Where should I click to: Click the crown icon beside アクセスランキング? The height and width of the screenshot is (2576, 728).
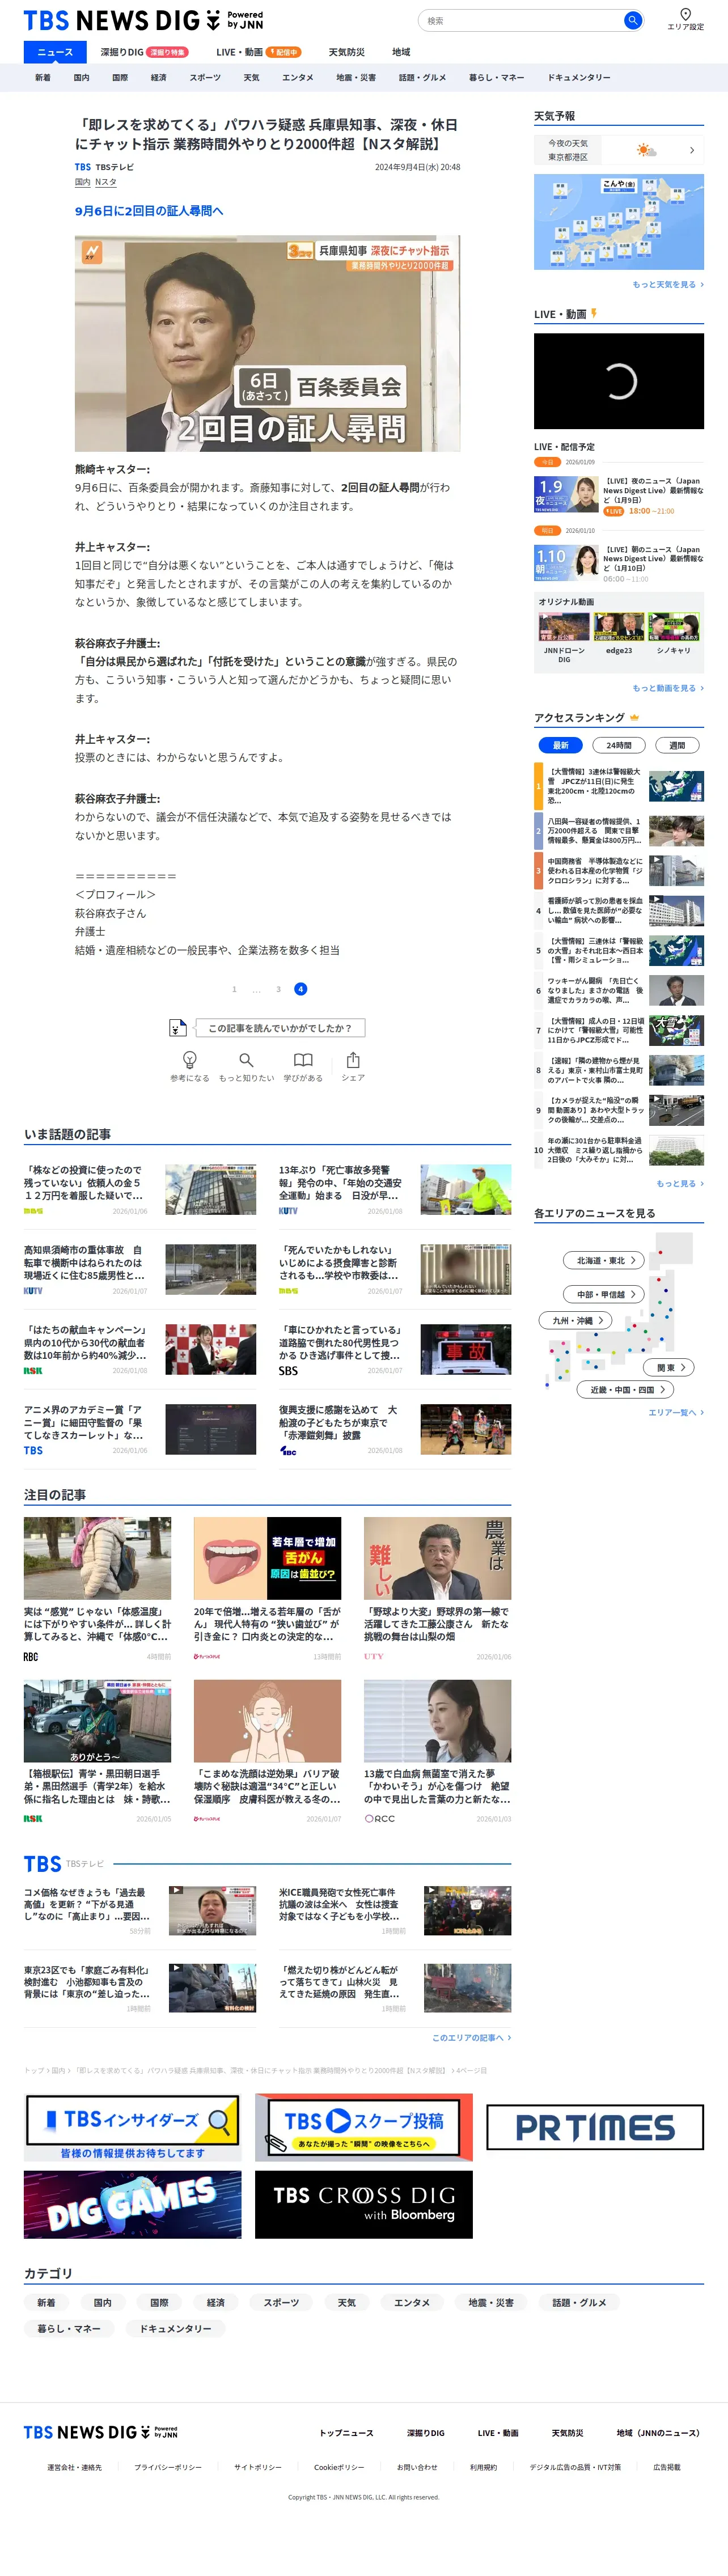[634, 718]
